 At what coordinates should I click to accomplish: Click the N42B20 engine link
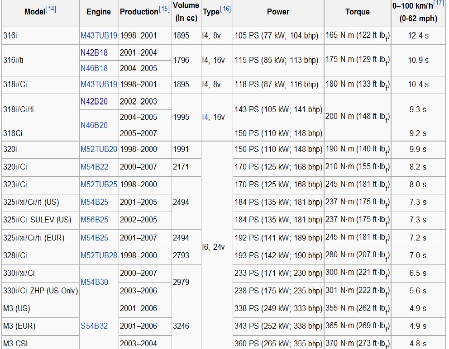[94, 102]
